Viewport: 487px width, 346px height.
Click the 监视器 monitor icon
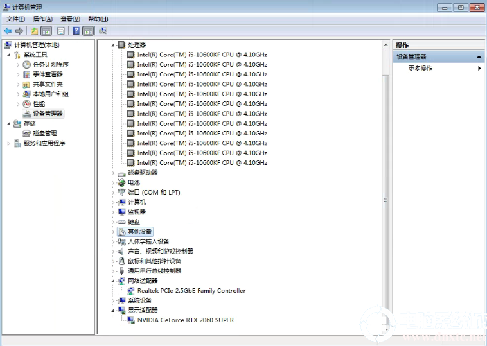[121, 212]
